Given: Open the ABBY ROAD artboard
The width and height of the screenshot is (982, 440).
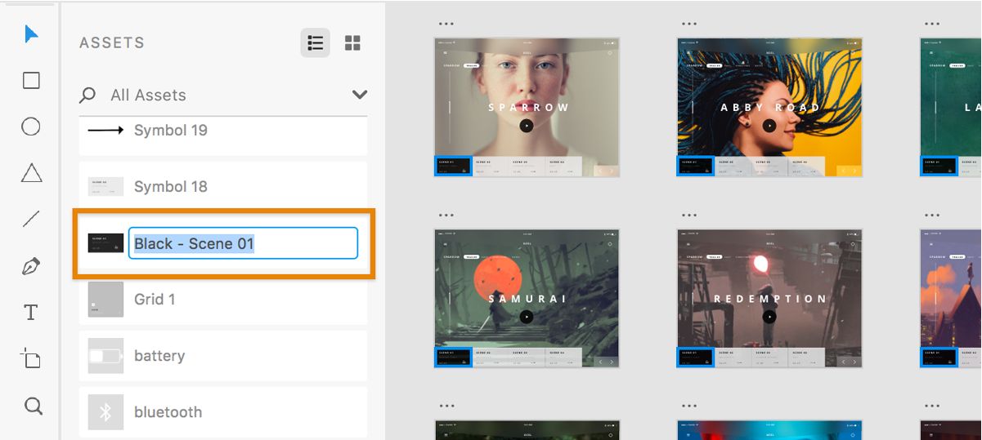Looking at the screenshot, I should [769, 106].
